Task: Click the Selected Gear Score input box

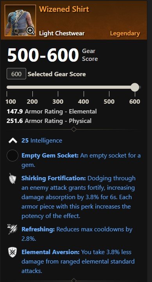Action: pyautogui.click(x=16, y=74)
